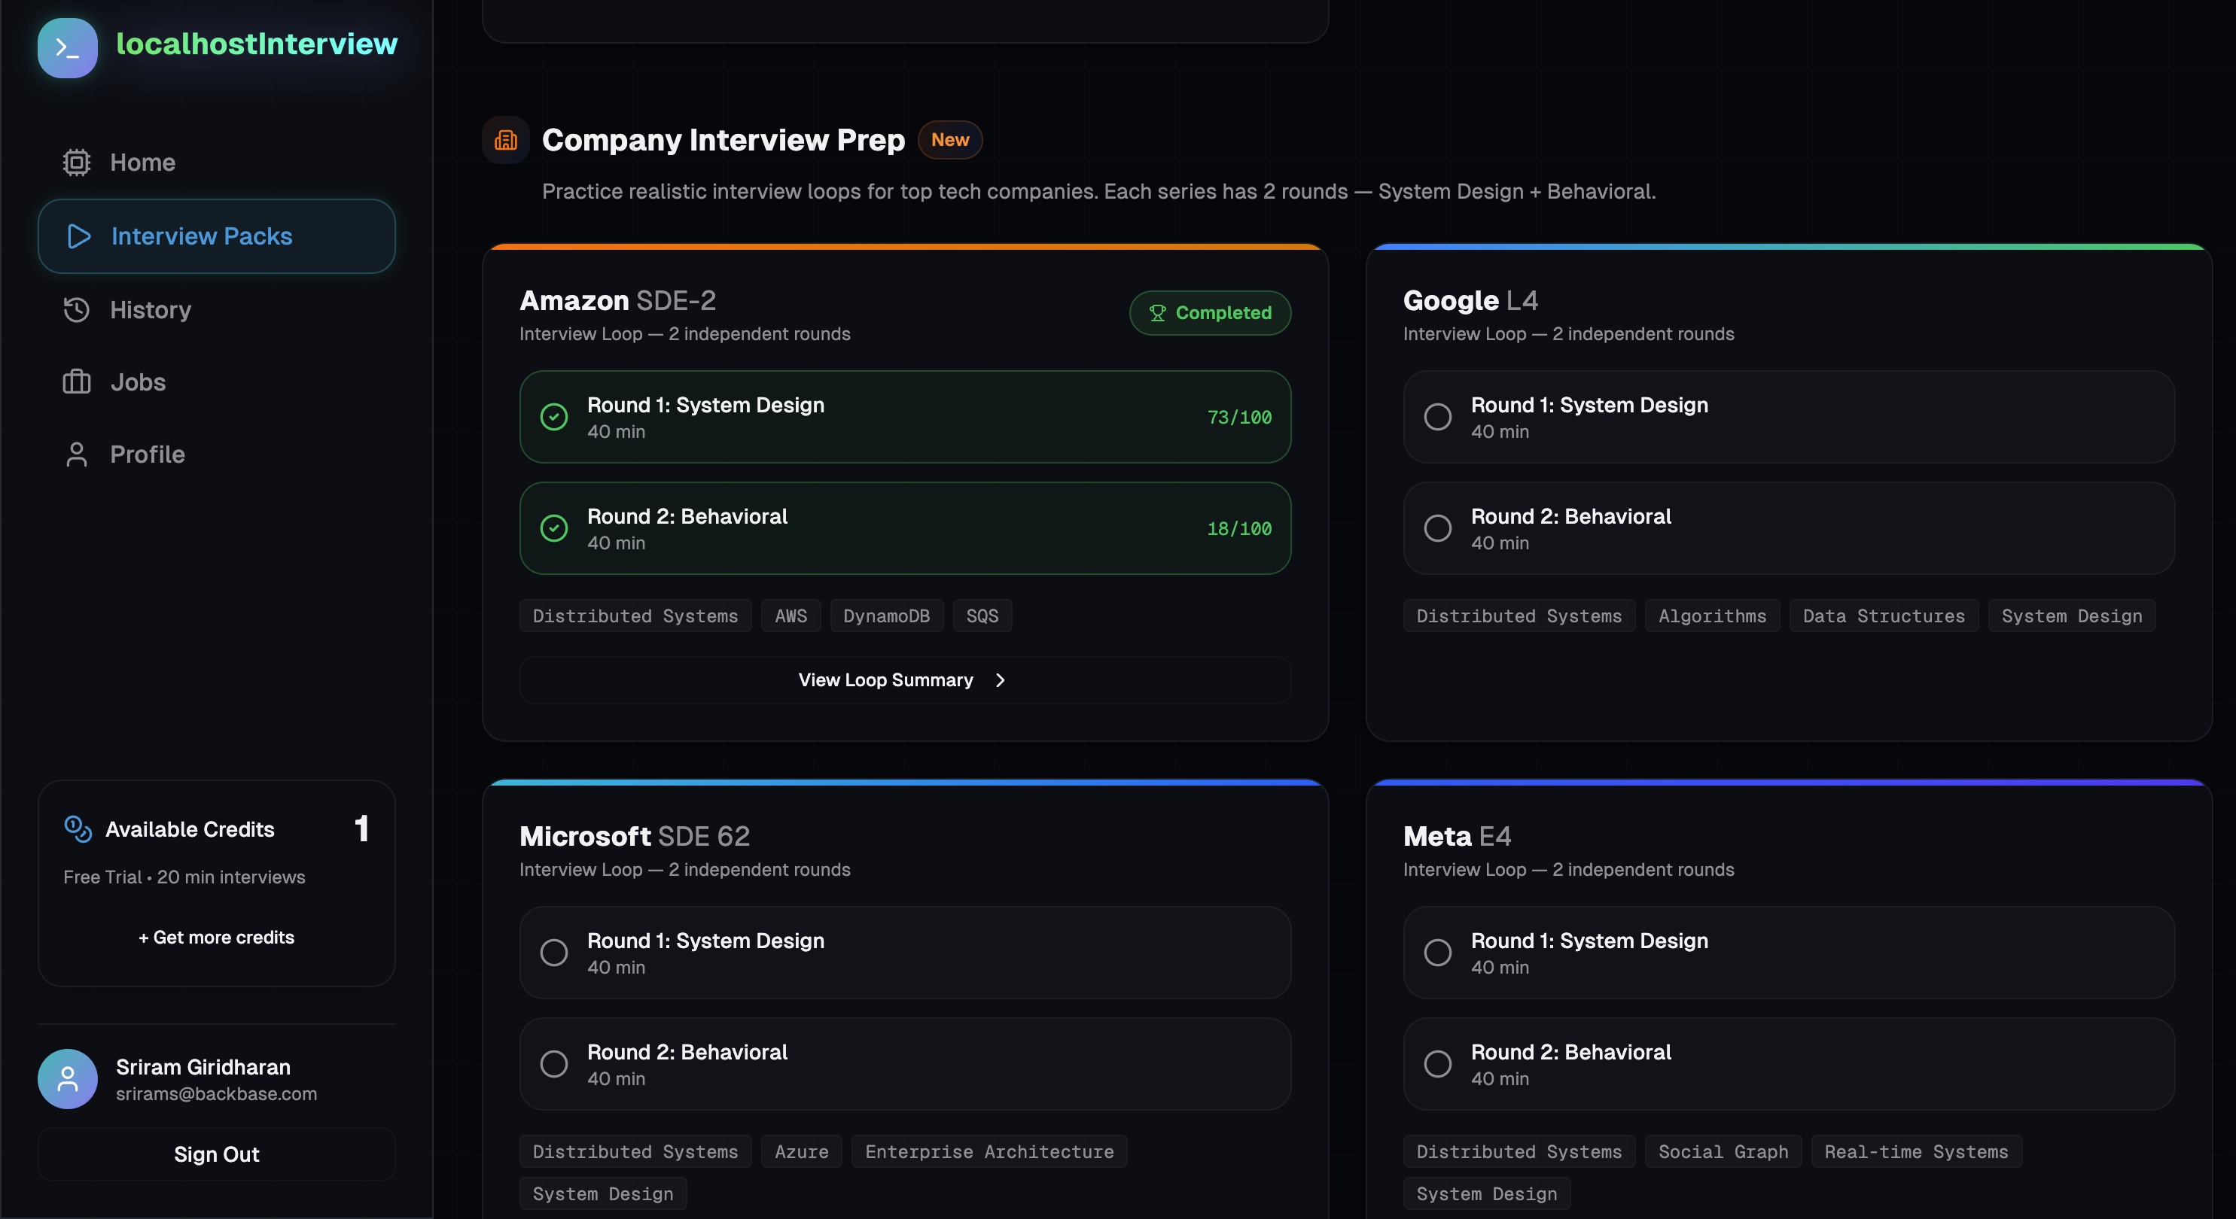The height and width of the screenshot is (1219, 2236).
Task: Click the trophy icon on Completed badge
Action: point(1157,312)
